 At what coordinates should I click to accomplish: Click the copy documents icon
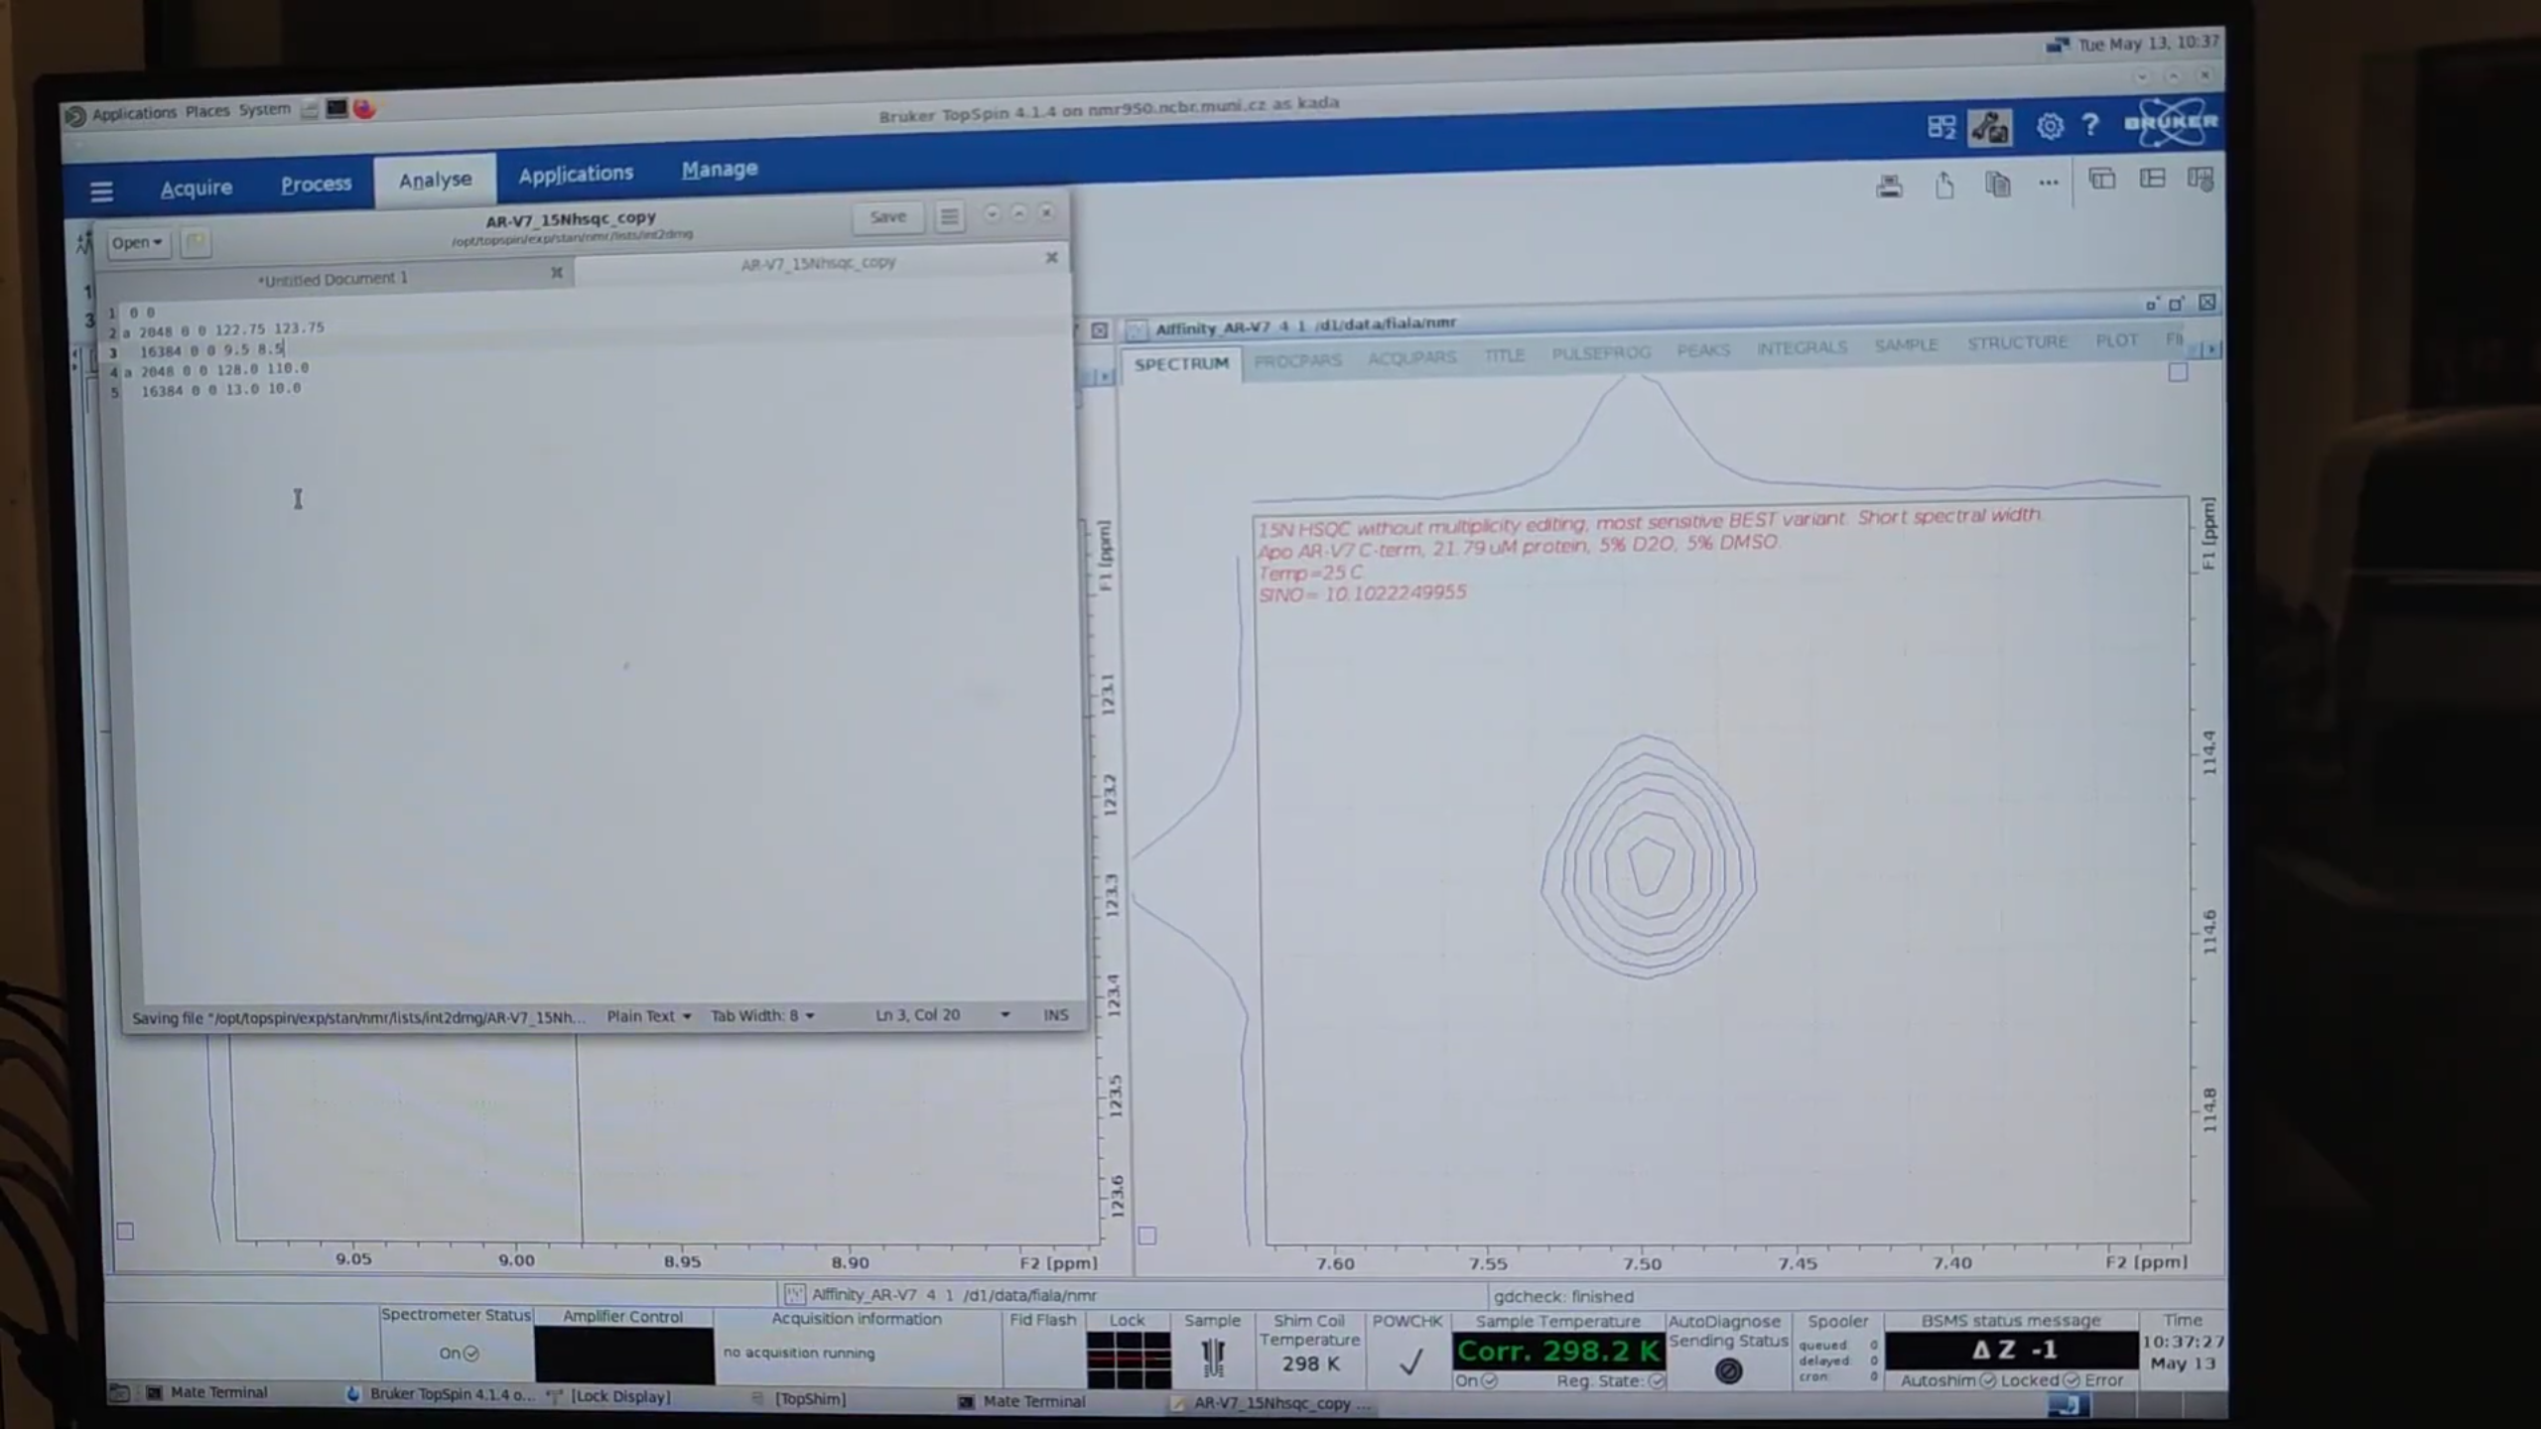tap(1997, 185)
